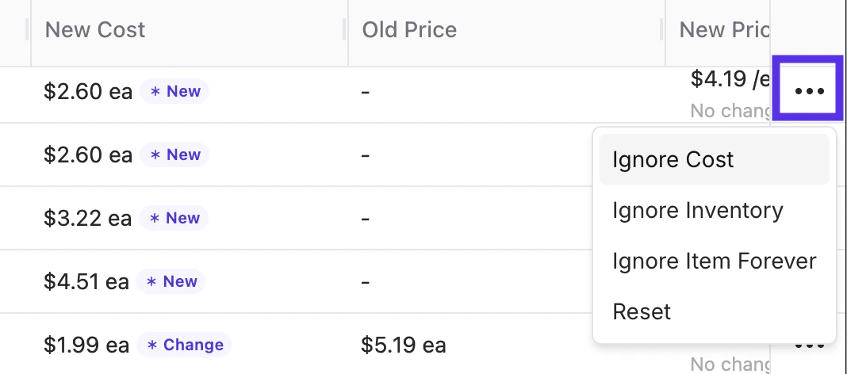The image size is (847, 374).
Task: Click the New badge beside $4.51 ea
Action: click(171, 281)
